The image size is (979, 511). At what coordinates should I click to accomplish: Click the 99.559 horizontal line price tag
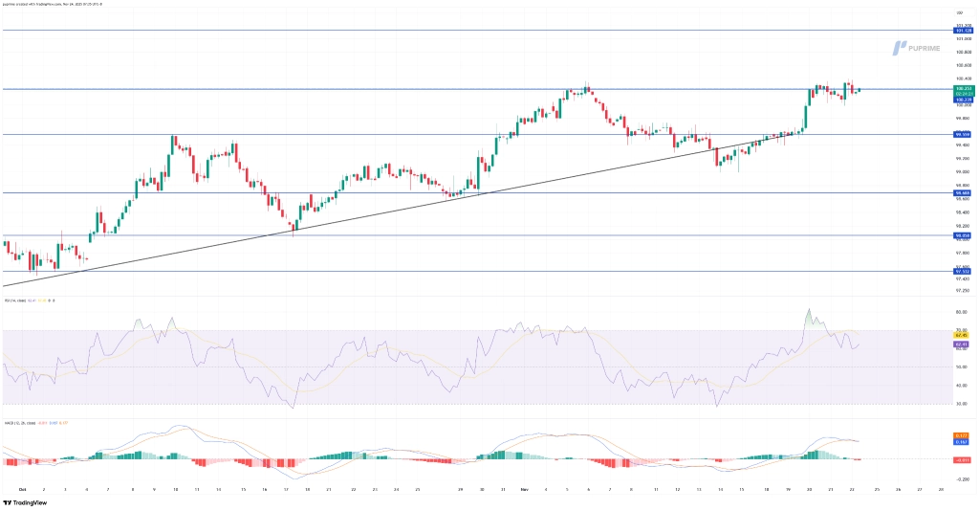coord(963,134)
